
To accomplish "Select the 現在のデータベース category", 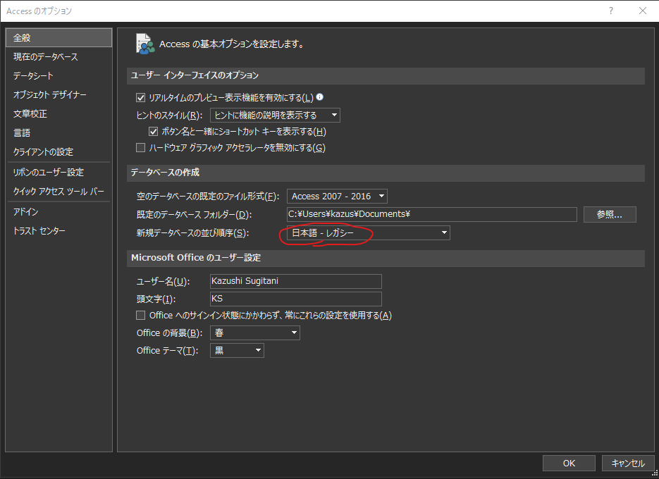I will [x=58, y=57].
